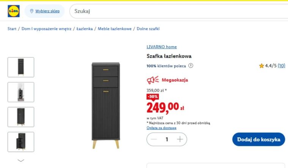Click the location pin icon
This screenshot has width=288, height=168.
[x=31, y=11]
